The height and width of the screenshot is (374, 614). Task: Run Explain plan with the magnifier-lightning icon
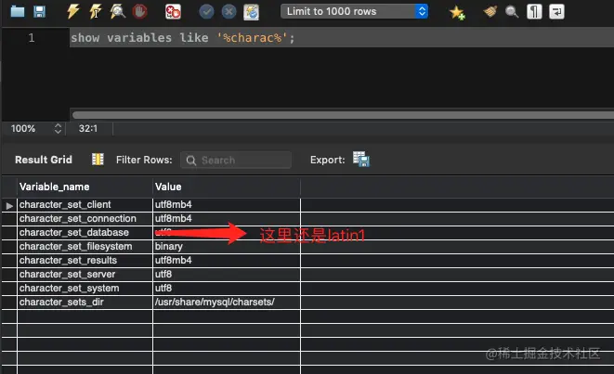(x=117, y=11)
